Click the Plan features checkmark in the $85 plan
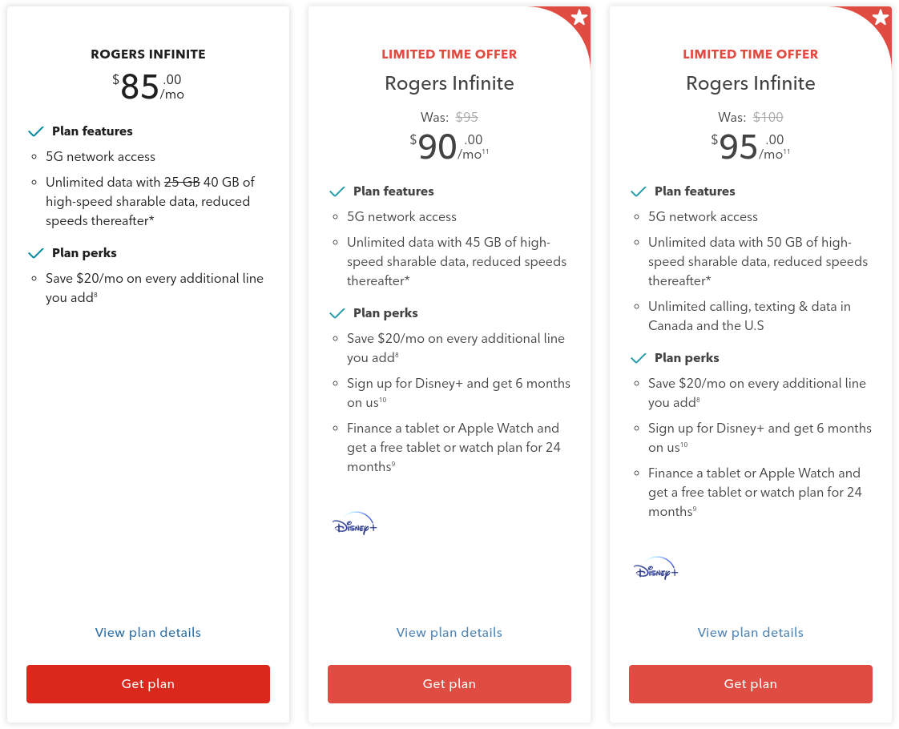 36,131
